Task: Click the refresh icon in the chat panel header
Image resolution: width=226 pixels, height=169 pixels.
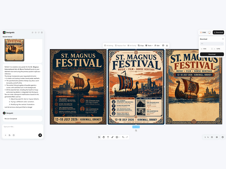Action: [x=39, y=32]
